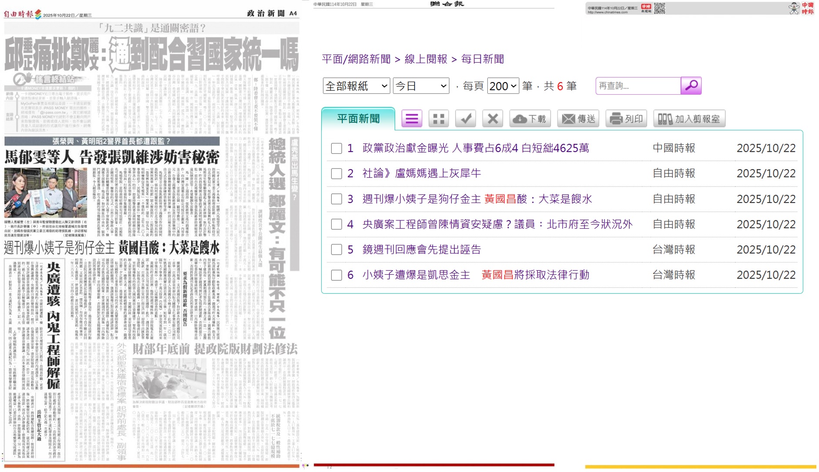Switch to grid view icon

[439, 119]
